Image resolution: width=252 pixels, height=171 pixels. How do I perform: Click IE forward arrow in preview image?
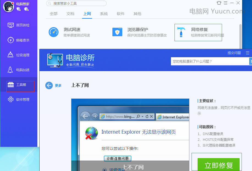(x=95, y=116)
